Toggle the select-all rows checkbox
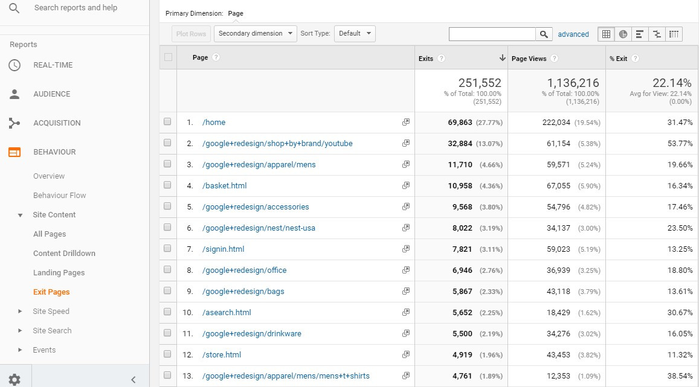This screenshot has width=699, height=387. [x=168, y=57]
